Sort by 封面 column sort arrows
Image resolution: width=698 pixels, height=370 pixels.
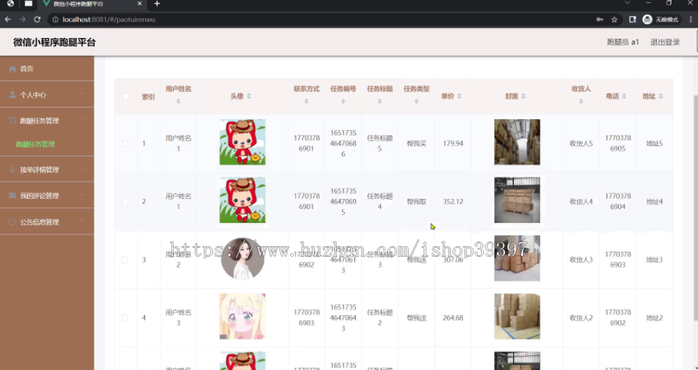pyautogui.click(x=523, y=96)
